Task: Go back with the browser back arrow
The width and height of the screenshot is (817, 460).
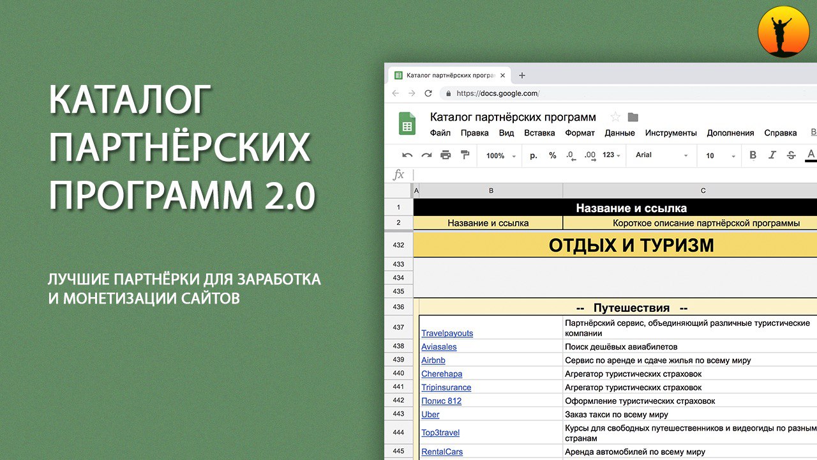Action: tap(396, 93)
